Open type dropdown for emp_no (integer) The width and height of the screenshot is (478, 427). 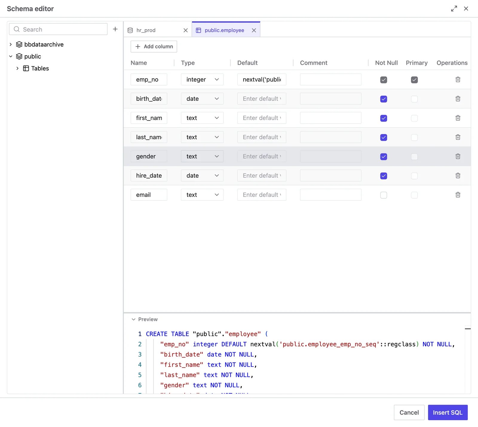coord(202,79)
